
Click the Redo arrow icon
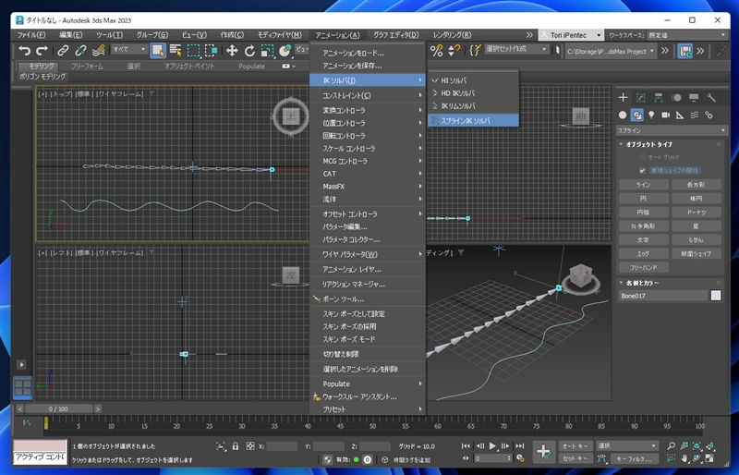tap(42, 51)
